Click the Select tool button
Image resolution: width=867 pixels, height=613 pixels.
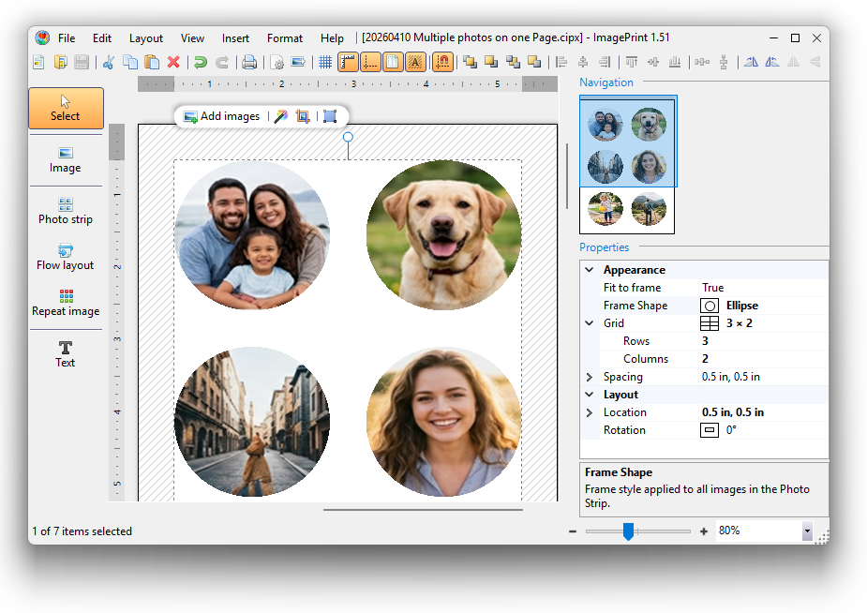pos(66,108)
